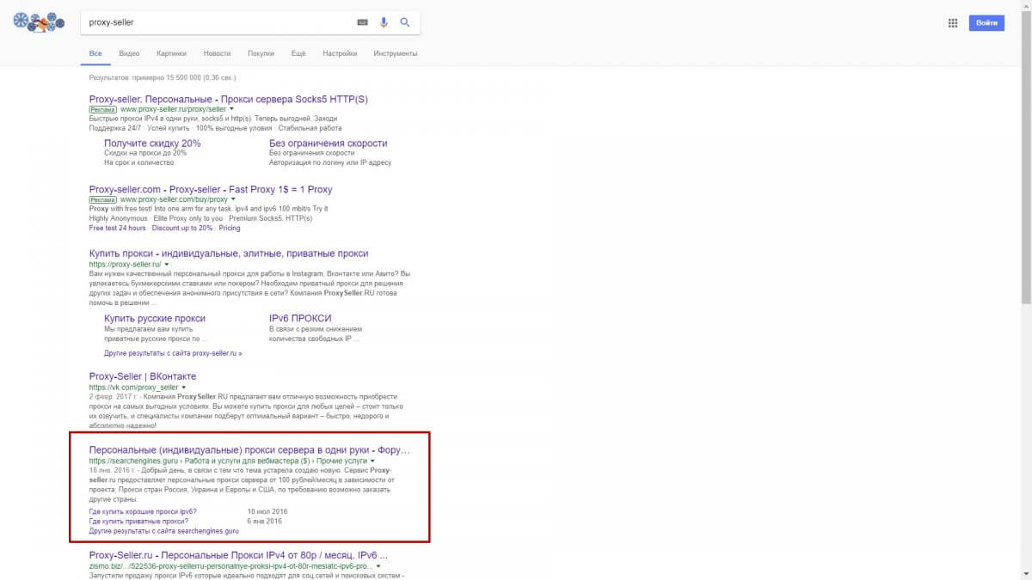Click Free test 24 hours link
Viewport: 1032px width, 580px height.
click(x=118, y=228)
